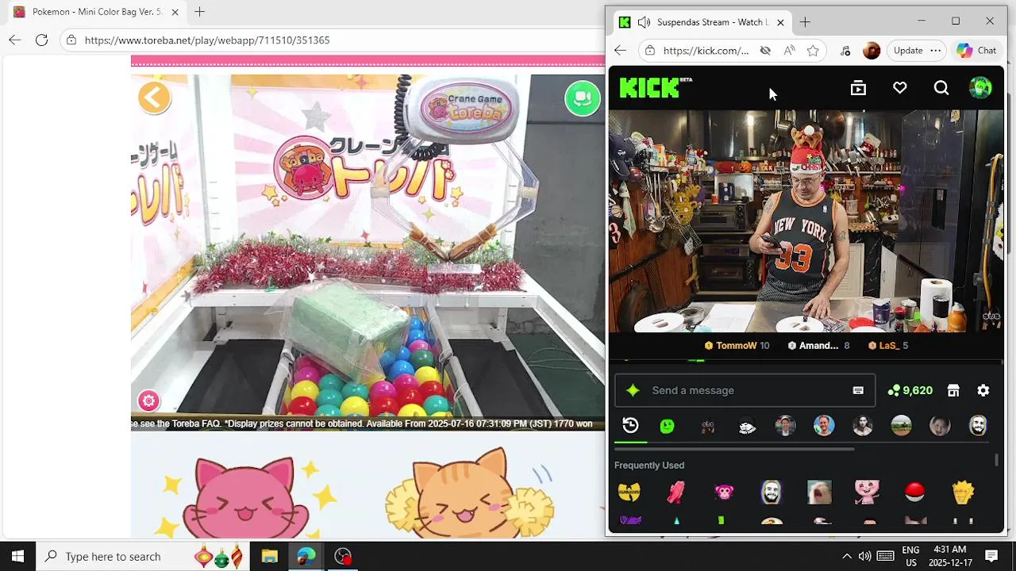Open Windows Start menu

click(17, 556)
